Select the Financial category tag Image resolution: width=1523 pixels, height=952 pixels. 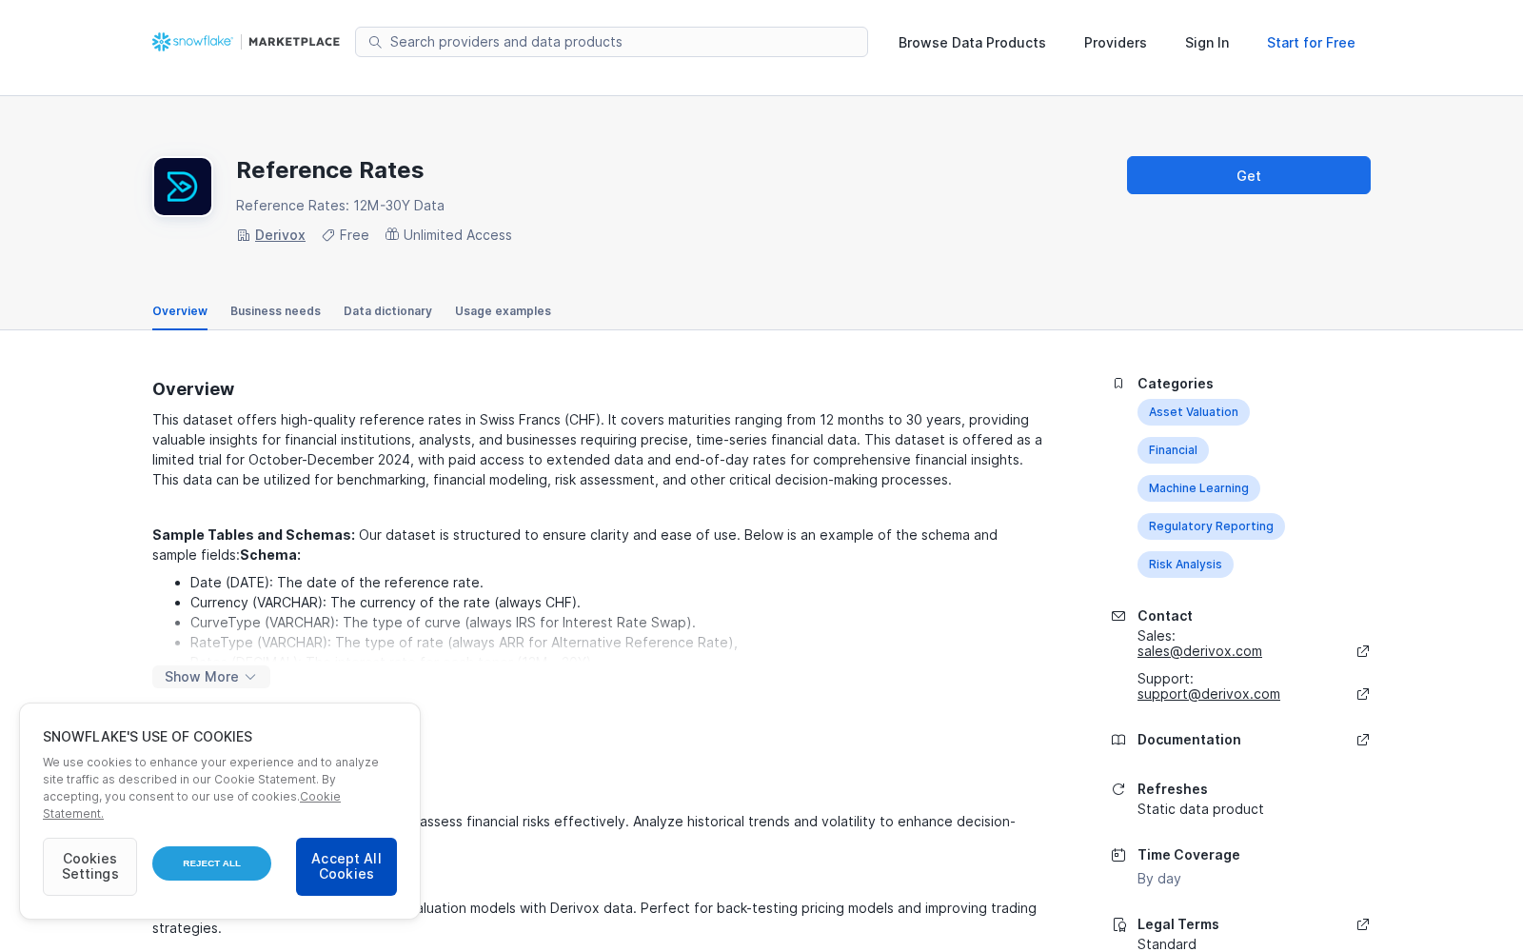[1173, 450]
